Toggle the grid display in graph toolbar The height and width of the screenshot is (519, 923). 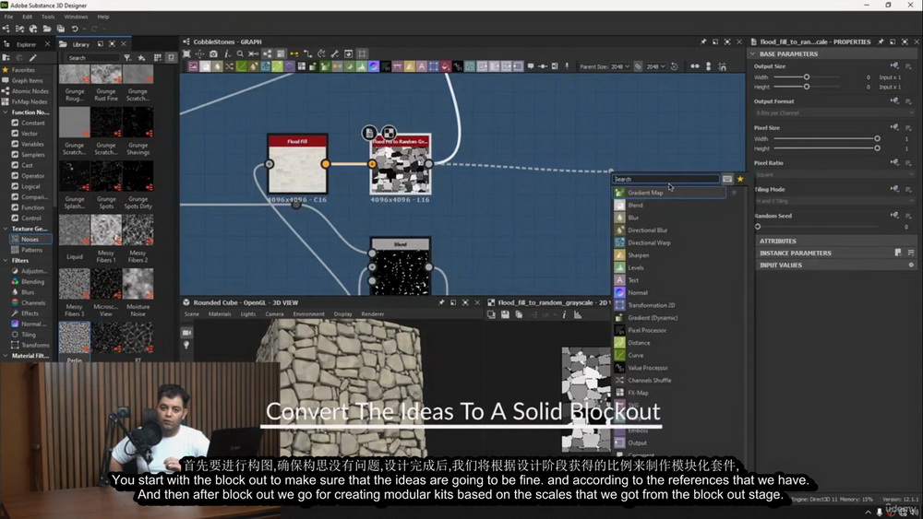tap(362, 54)
